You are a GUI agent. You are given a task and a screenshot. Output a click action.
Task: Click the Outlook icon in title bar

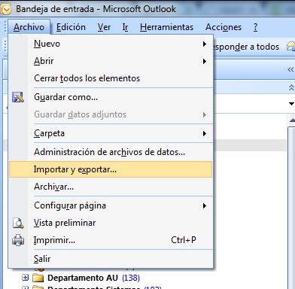tap(6, 9)
